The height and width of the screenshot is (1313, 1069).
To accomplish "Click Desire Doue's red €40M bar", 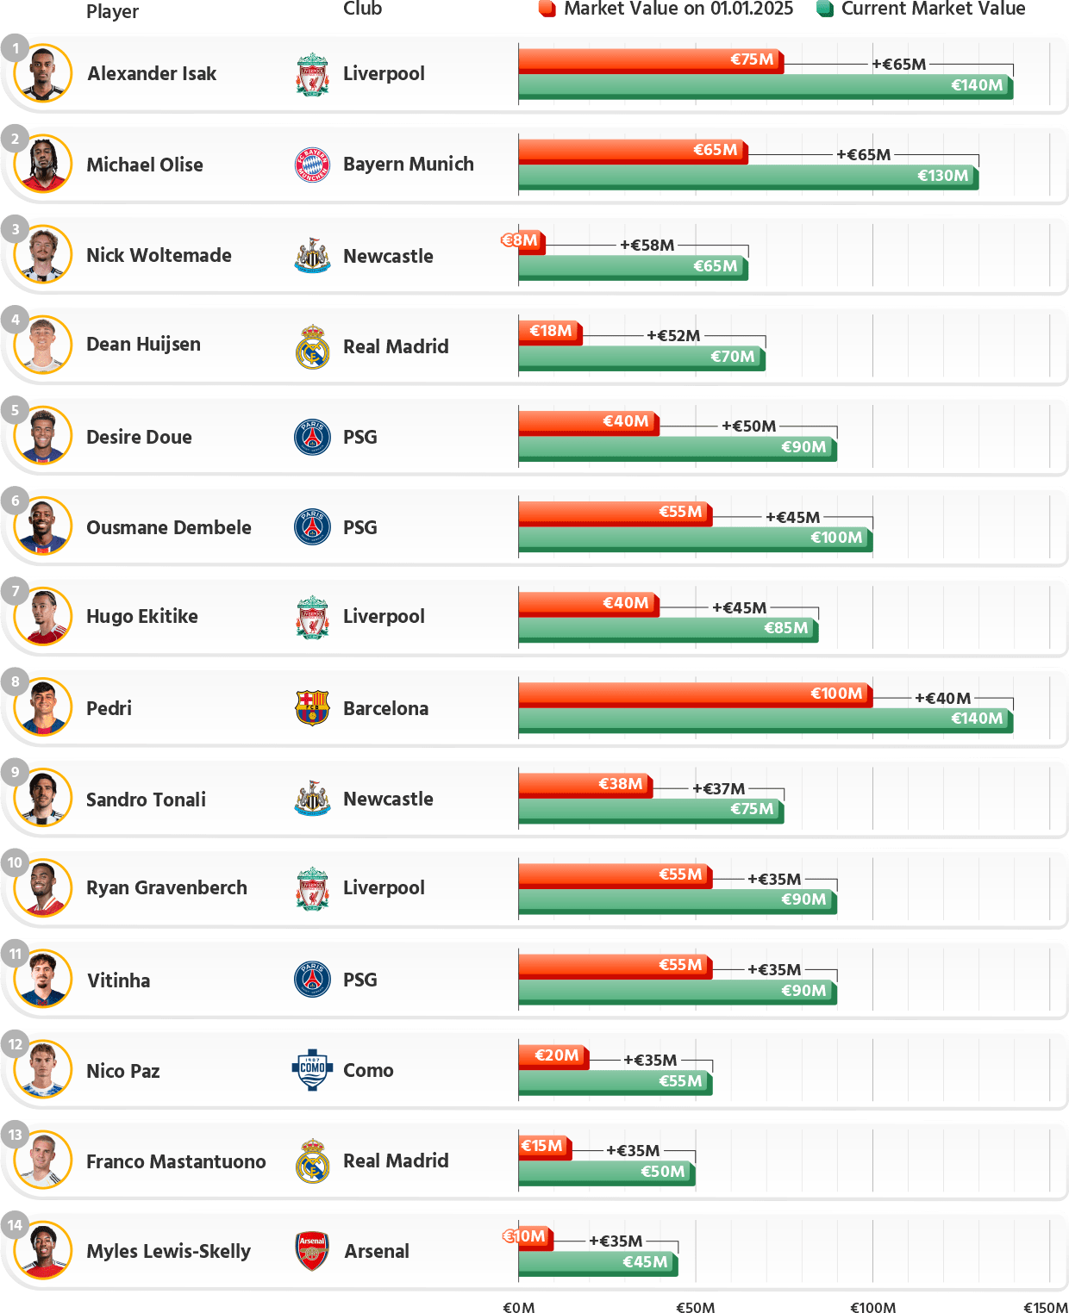I will click(588, 421).
